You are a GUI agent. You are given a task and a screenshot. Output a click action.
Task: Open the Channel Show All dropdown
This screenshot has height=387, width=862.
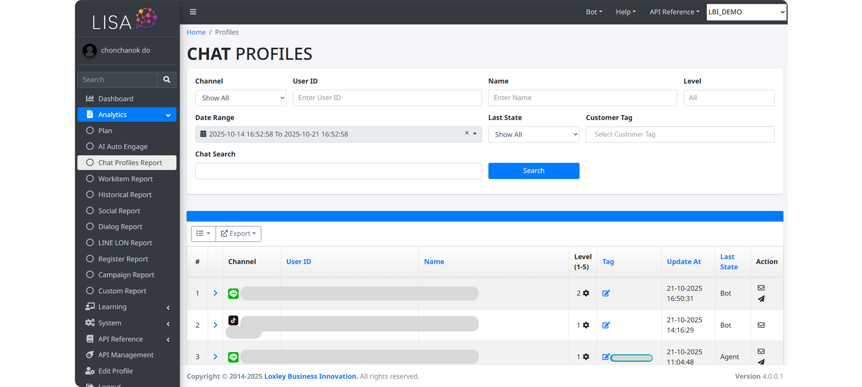[240, 98]
